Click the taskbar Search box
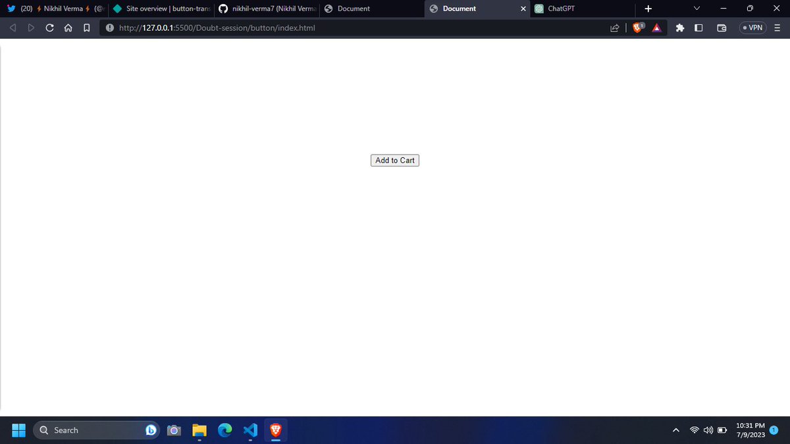 96,430
